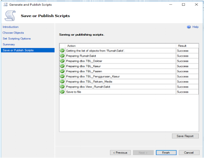The image size is (205, 158).
Task: Select the Preparing dbo.TBL_Pasien row
Action: pos(129,71)
